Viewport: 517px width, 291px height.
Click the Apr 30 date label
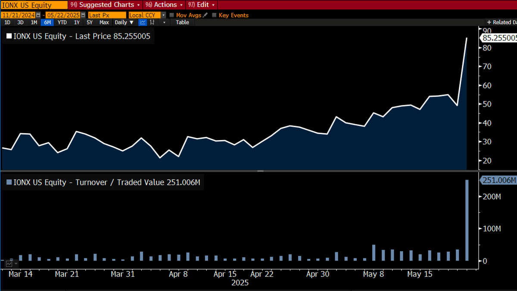coord(318,274)
